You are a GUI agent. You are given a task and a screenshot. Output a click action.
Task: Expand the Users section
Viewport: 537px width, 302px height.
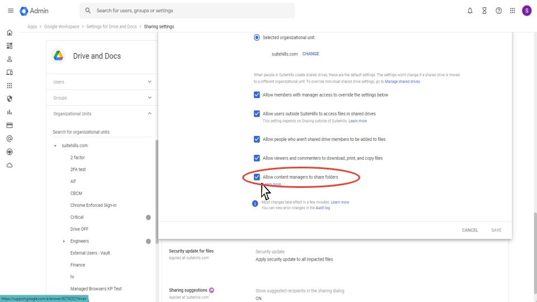point(102,82)
